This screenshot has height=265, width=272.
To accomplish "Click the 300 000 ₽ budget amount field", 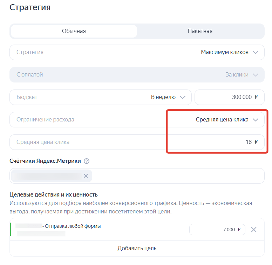I will [x=229, y=97].
